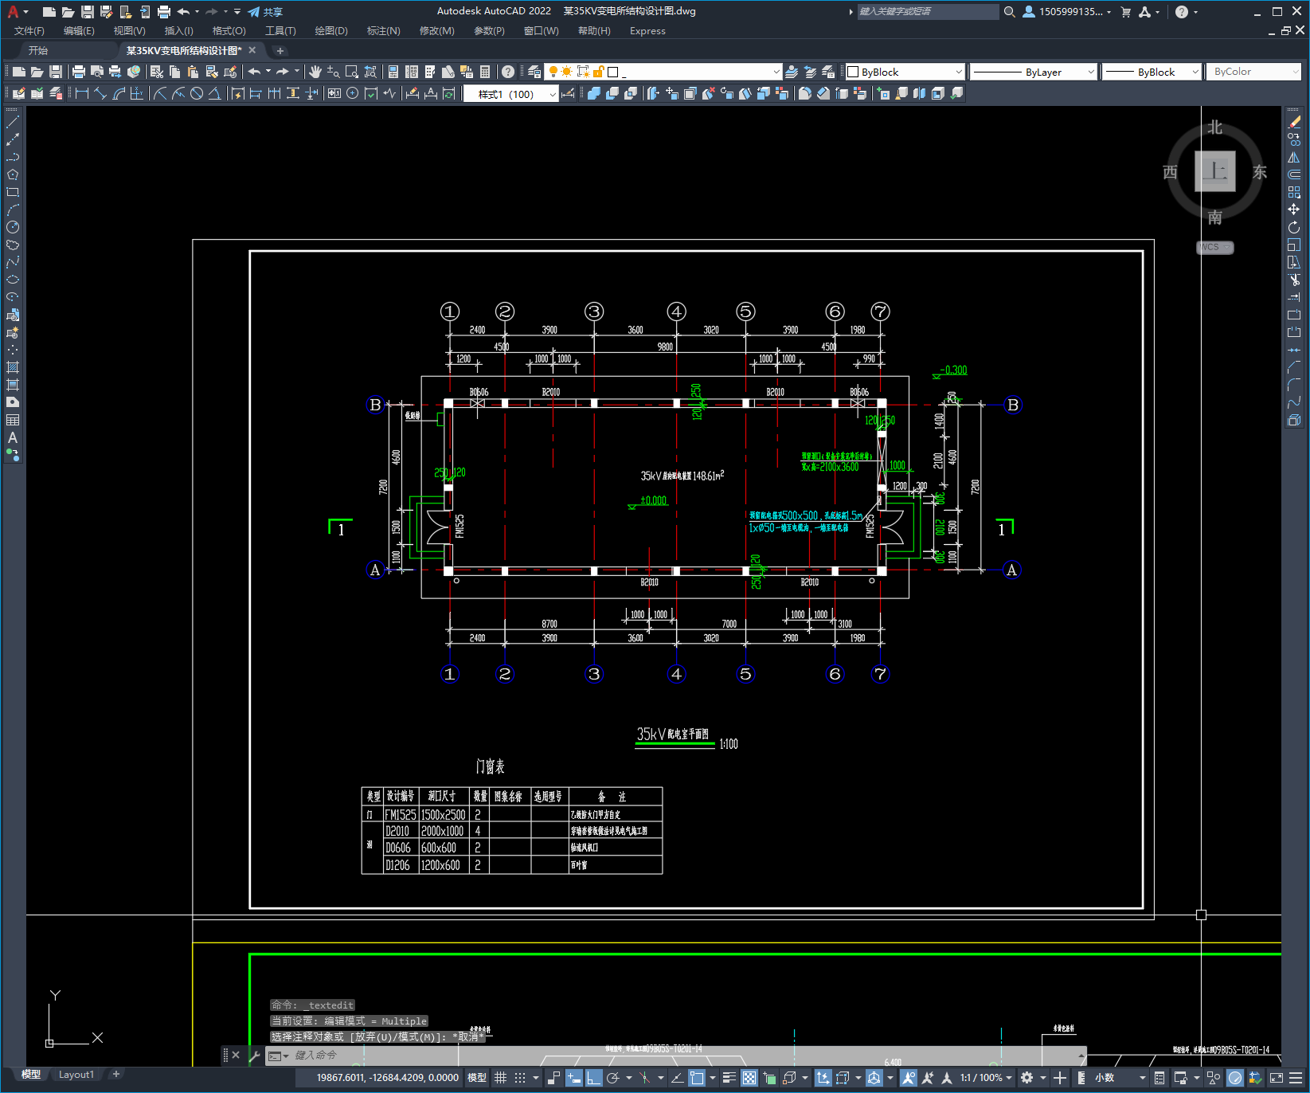Open the Help question mark icon in toolbar
Viewport: 1310px width, 1093px height.
[508, 72]
